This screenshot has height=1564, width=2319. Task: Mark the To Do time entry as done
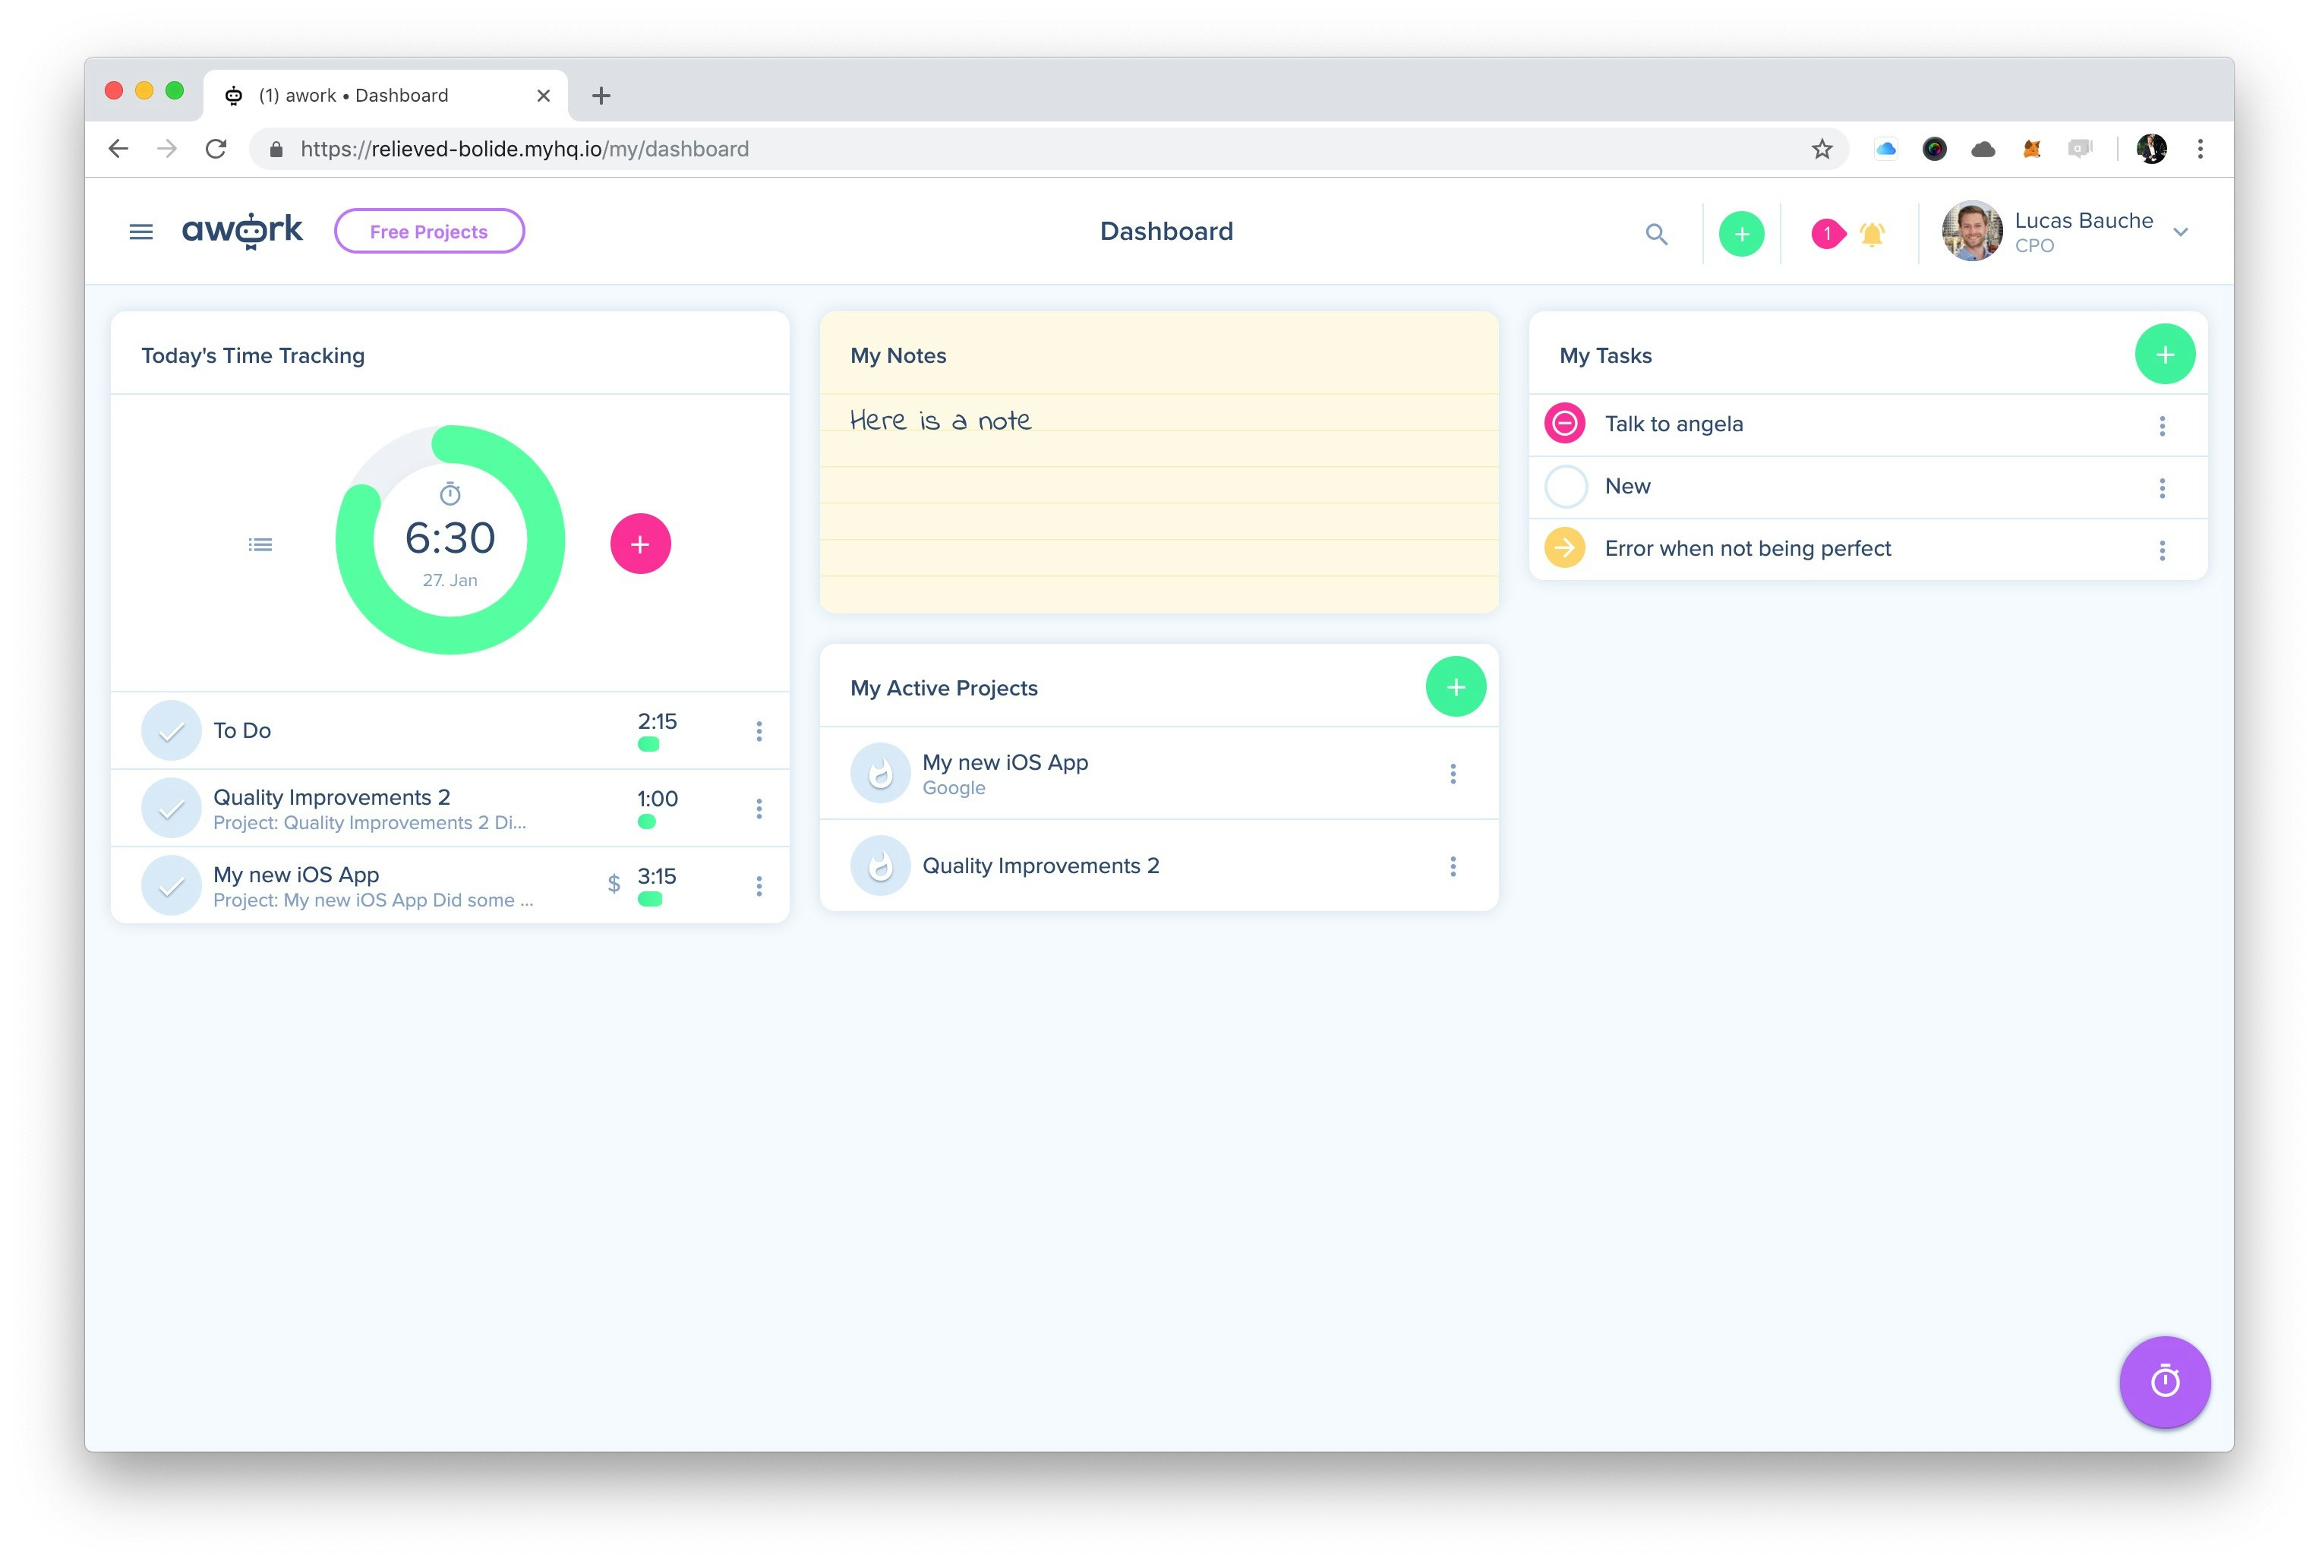171,730
